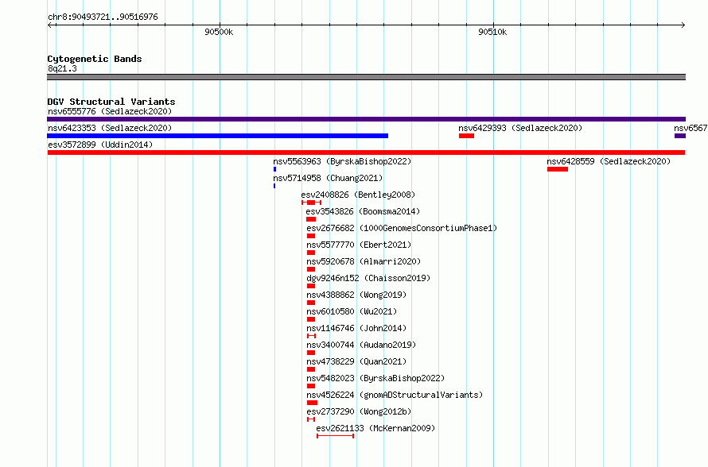Click the 90510k ruler label
This screenshot has height=467, width=708.
coord(492,32)
